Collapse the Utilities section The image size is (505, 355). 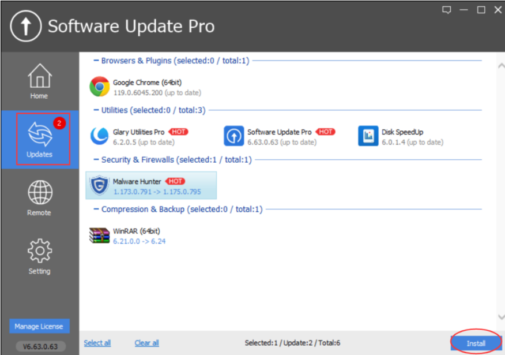tap(96, 110)
